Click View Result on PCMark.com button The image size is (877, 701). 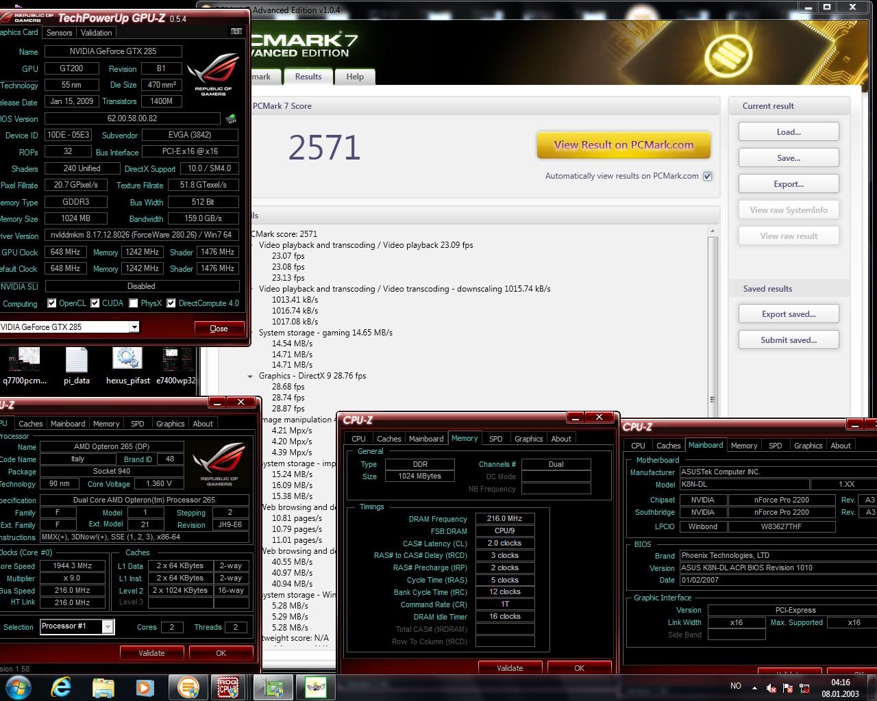click(623, 145)
